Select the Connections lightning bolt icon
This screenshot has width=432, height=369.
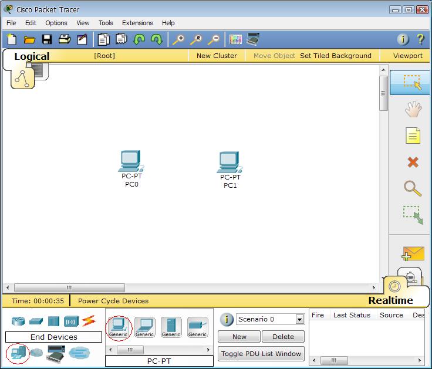pyautogui.click(x=89, y=321)
